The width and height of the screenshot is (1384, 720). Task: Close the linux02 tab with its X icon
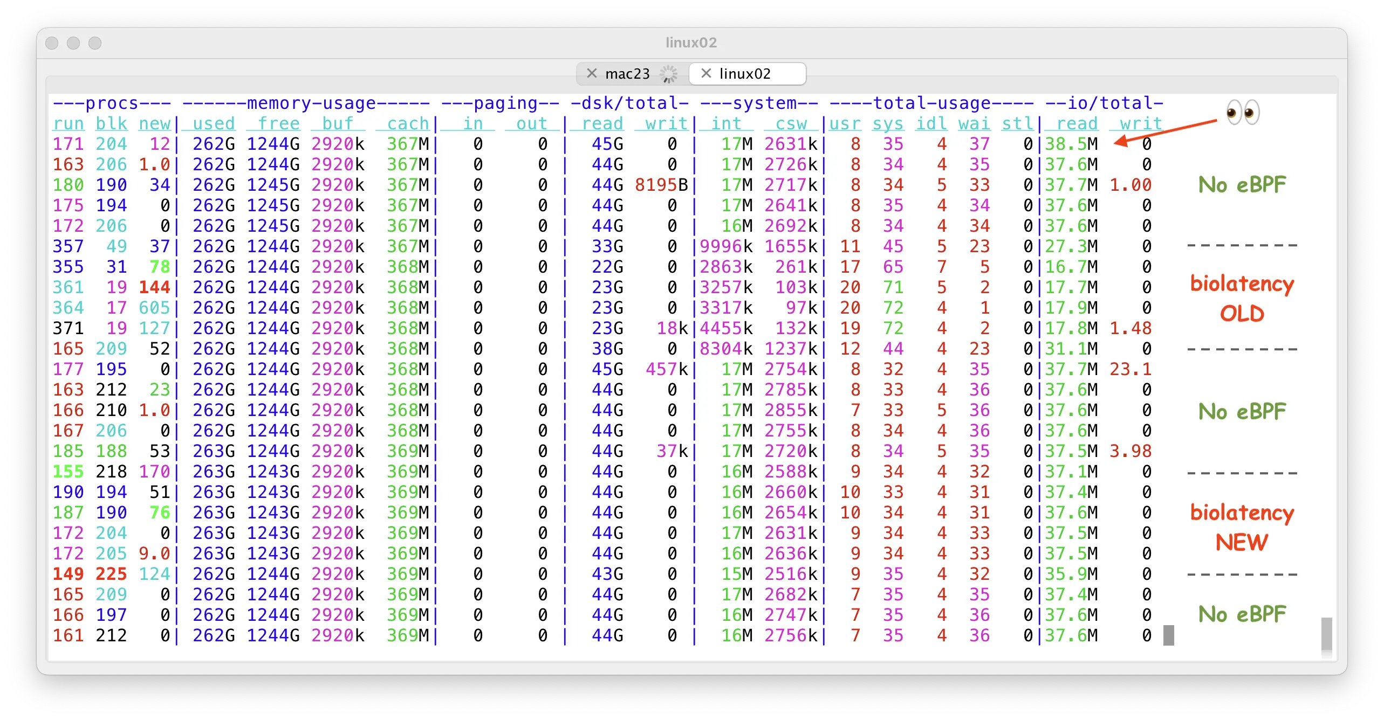click(706, 73)
